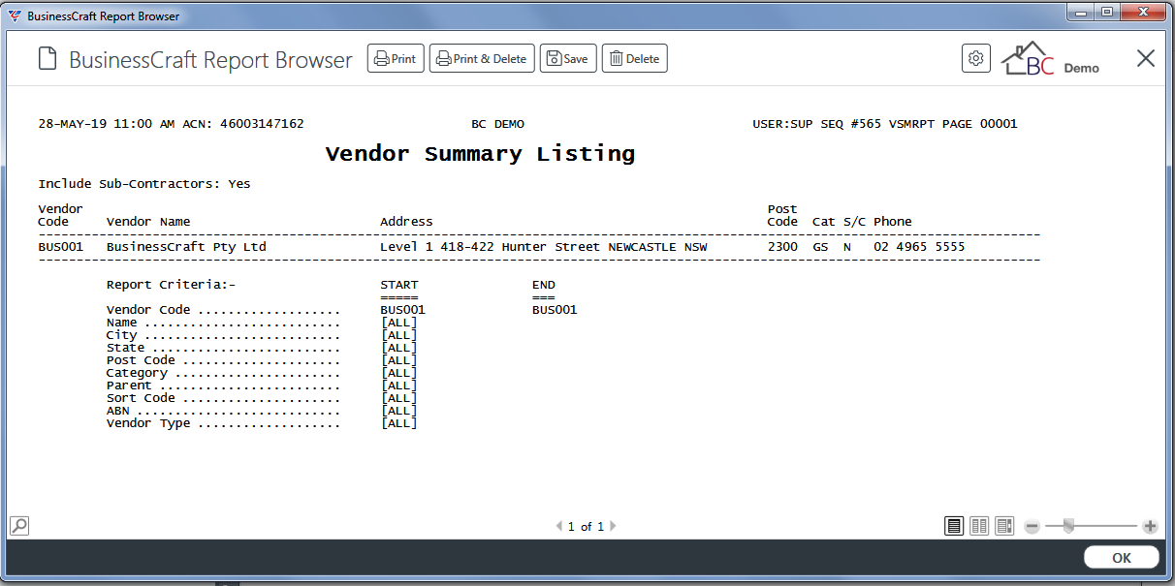Go to previous page arrow
Screen dimensions: 1175x586
[558, 526]
